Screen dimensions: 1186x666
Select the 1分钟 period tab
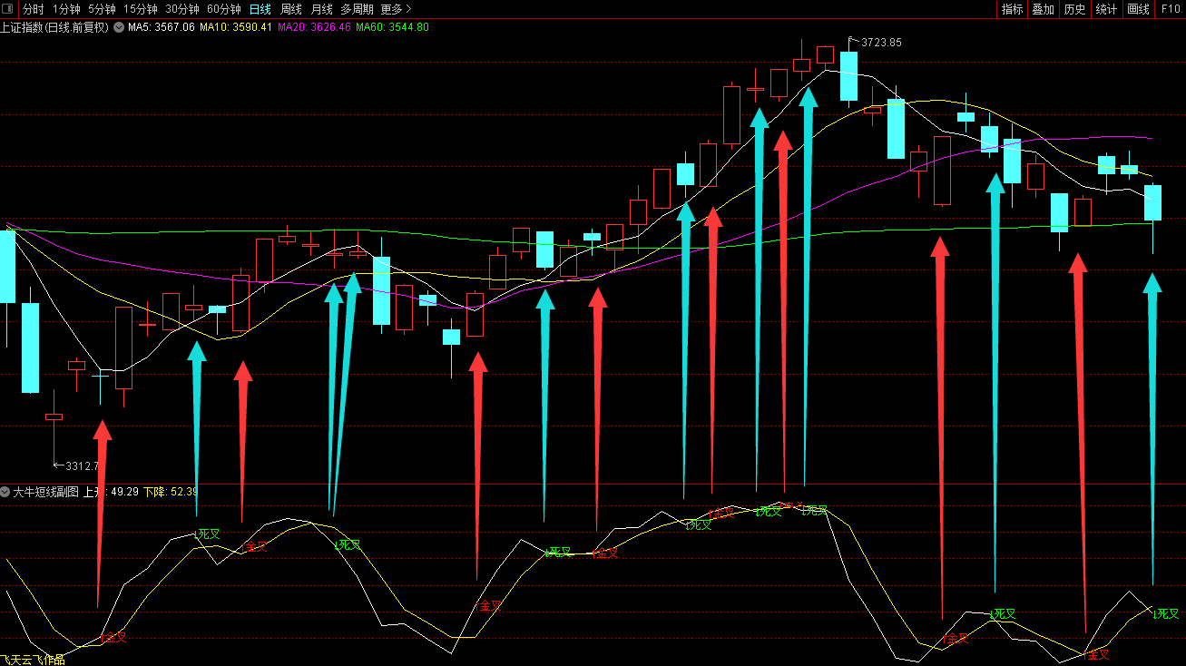coord(67,9)
